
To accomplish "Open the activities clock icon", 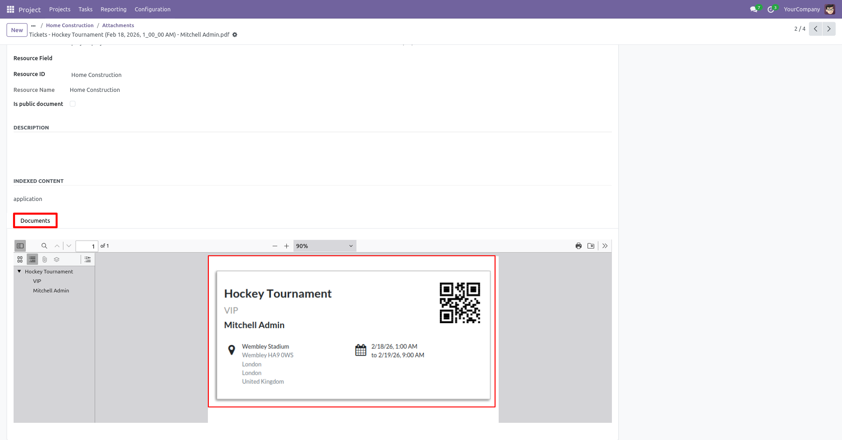I will pos(771,9).
